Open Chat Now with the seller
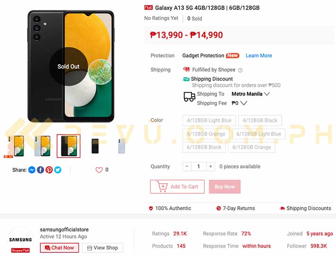The height and width of the screenshot is (257, 336). pos(60,248)
